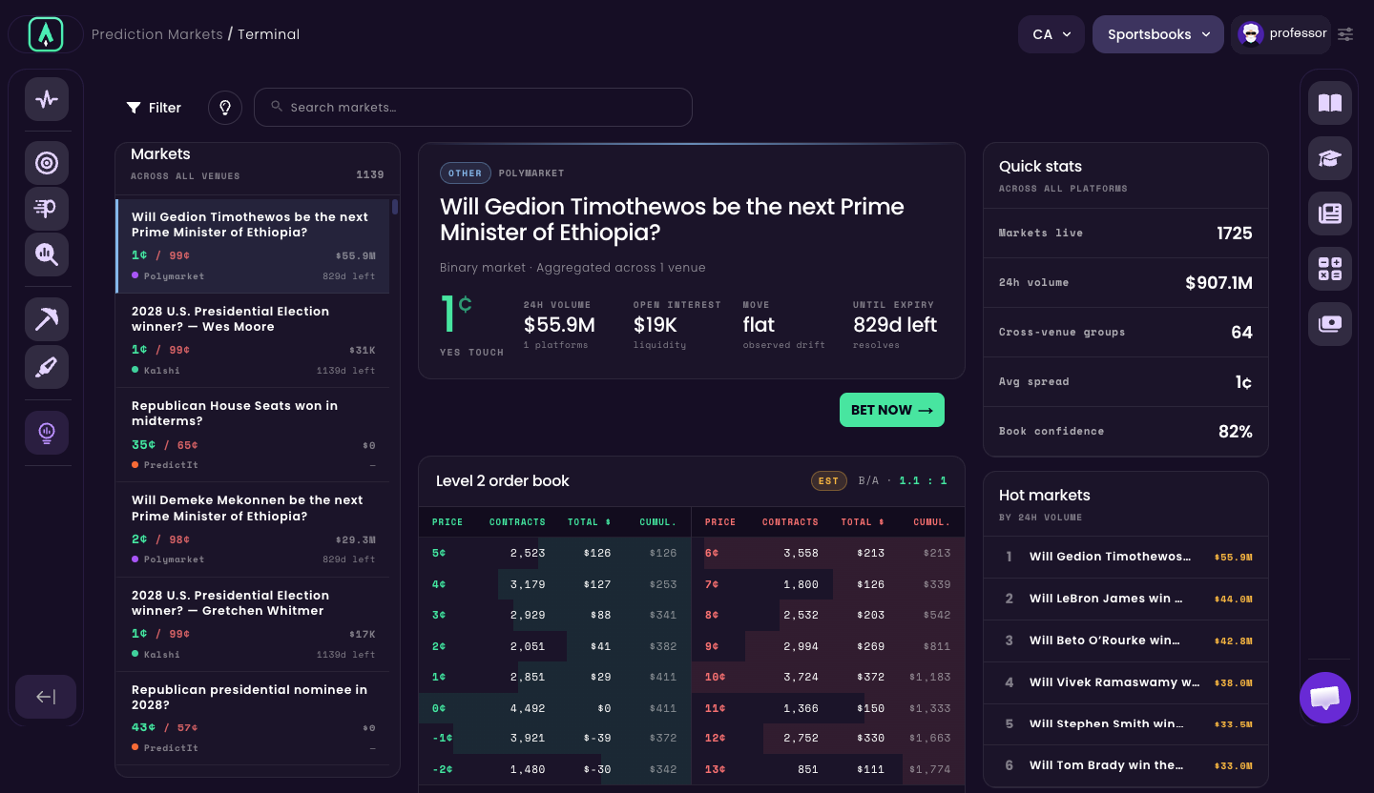The width and height of the screenshot is (1374, 793).
Task: Open the target bullseye icon in left sidebar
Action: tap(47, 163)
